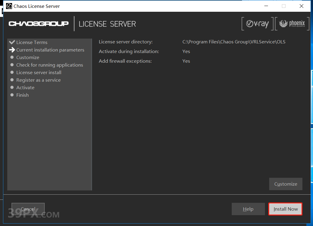Click the 'License server directory:' label
Image resolution: width=313 pixels, height=226 pixels.
click(126, 42)
